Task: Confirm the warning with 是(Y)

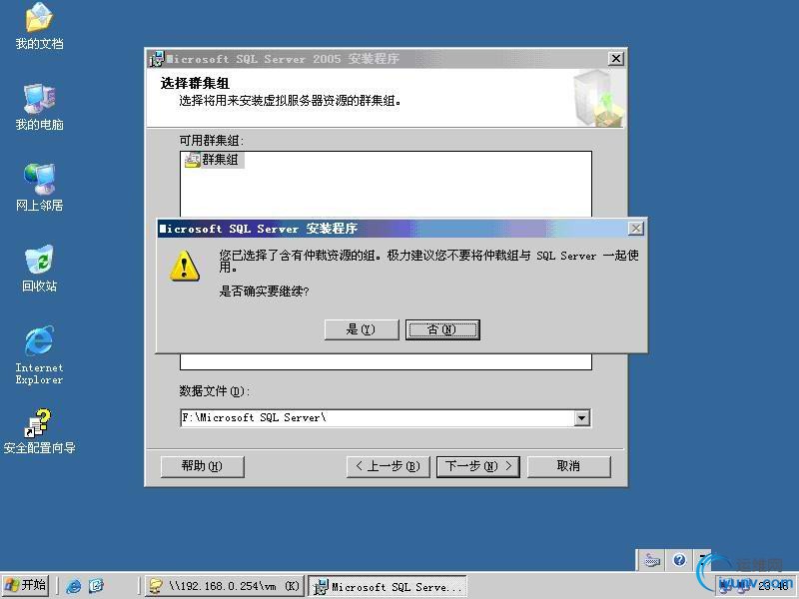Action: (x=362, y=329)
